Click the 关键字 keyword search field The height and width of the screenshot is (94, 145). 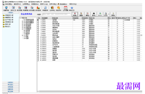(x=56, y=14)
